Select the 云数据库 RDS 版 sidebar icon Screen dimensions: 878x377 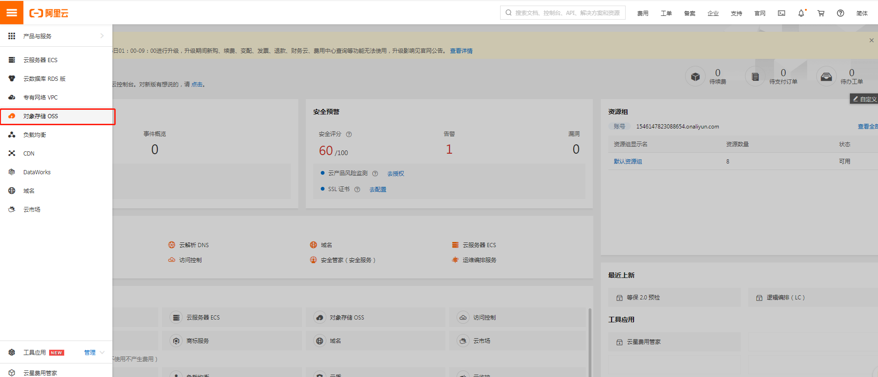(x=12, y=78)
